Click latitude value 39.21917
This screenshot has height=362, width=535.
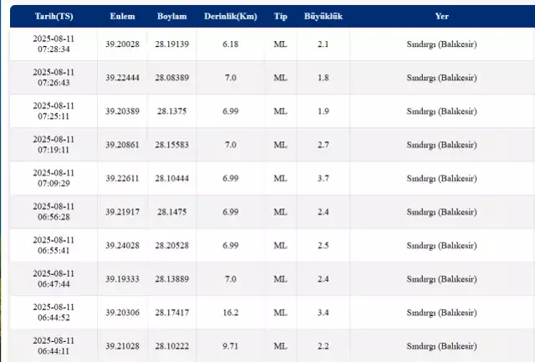tap(122, 212)
